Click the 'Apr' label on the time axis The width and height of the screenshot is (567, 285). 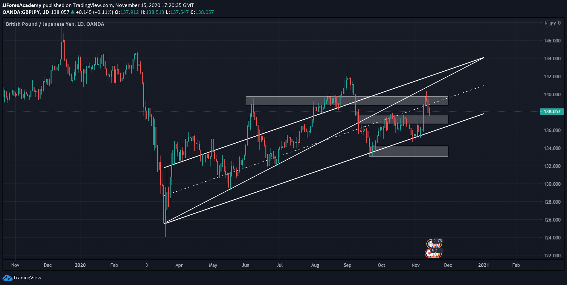click(179, 265)
